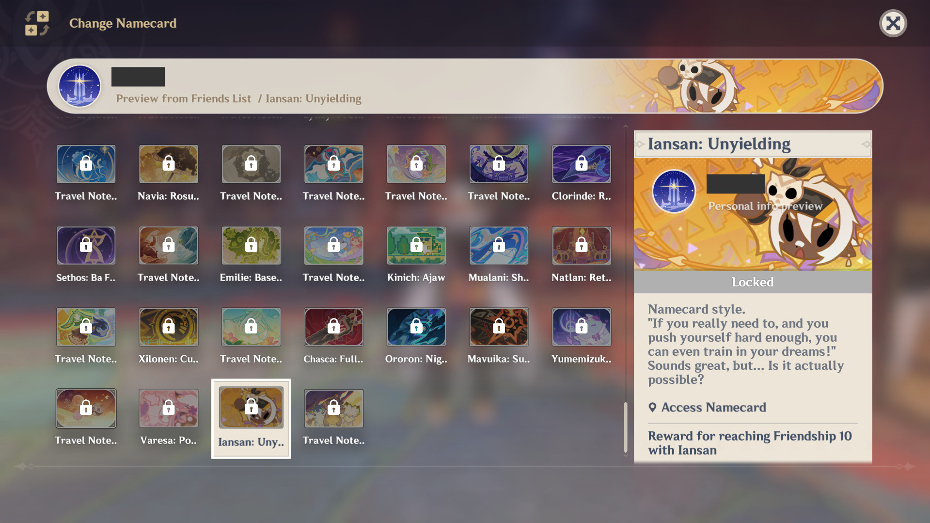930x523 pixels.
Task: Click the Locked status button
Action: pyautogui.click(x=752, y=282)
